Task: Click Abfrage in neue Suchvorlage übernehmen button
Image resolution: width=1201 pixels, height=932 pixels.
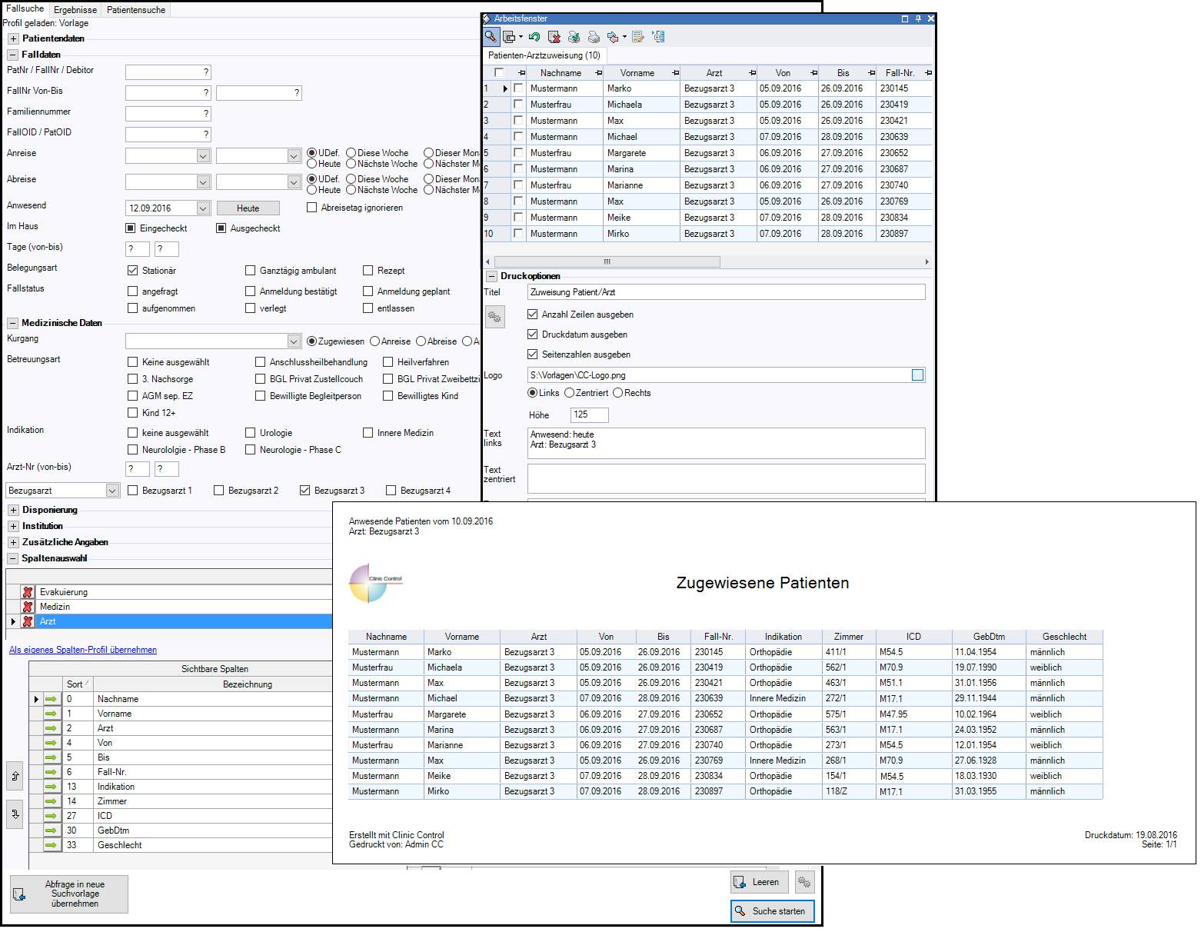Action: coord(69,894)
